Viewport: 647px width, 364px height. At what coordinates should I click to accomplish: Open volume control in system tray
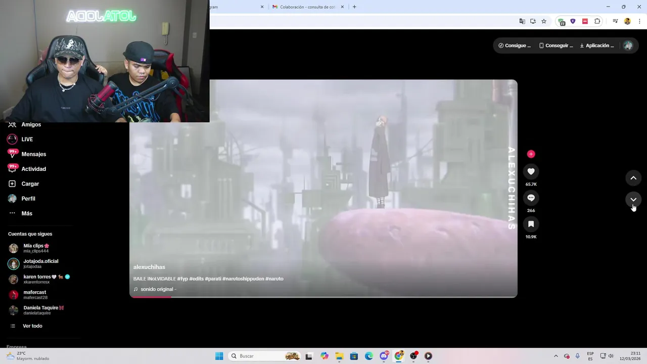coord(611,356)
